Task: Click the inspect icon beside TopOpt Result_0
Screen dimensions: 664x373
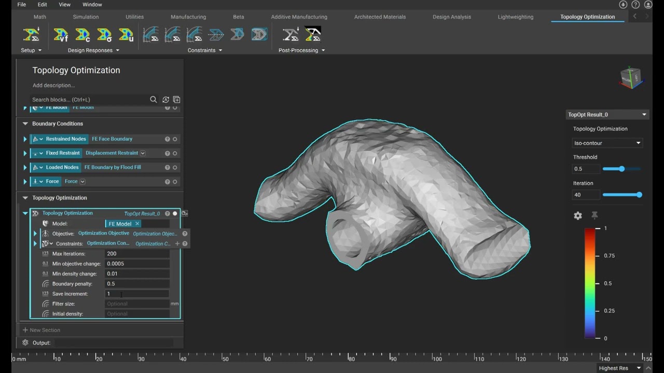Action: coord(184,213)
